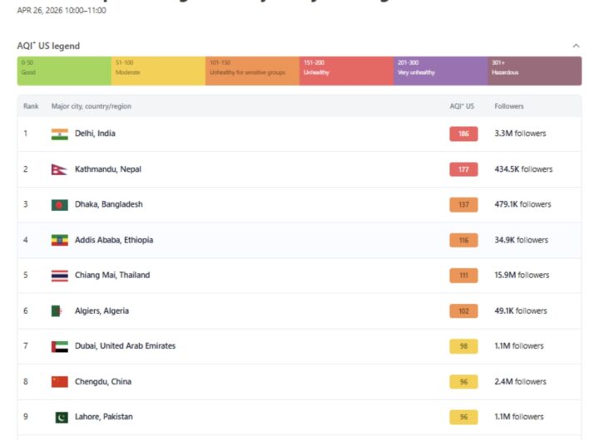Click the Pakistan flag icon

(x=61, y=417)
